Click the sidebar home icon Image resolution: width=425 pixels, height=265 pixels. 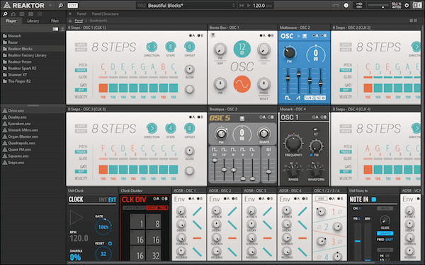point(13,14)
